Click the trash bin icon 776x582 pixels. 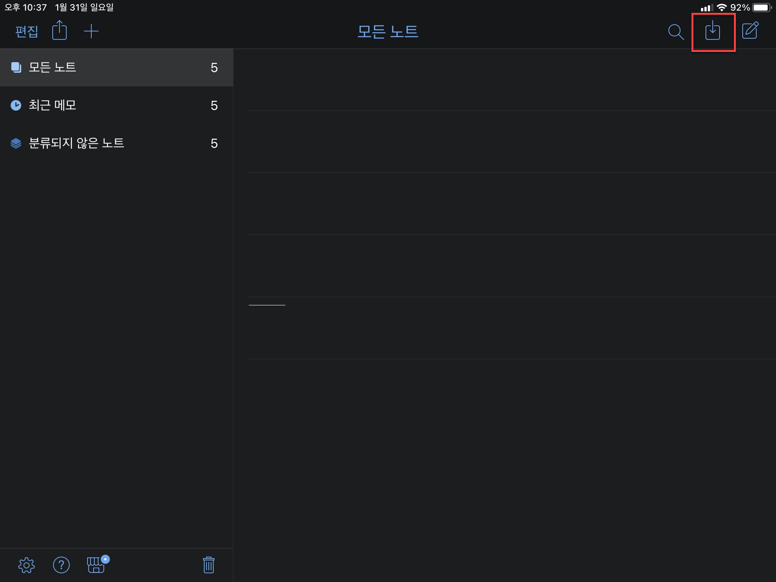208,565
